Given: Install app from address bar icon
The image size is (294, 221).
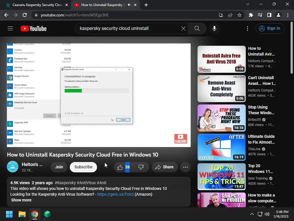Looking at the screenshot, I should coord(221,15).
